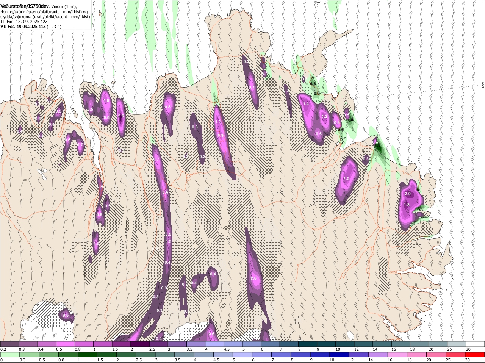Click the Veðurstofan/IS750dev title text
Image resolution: width=485 pixels, height=363 pixels.
click(25, 6)
